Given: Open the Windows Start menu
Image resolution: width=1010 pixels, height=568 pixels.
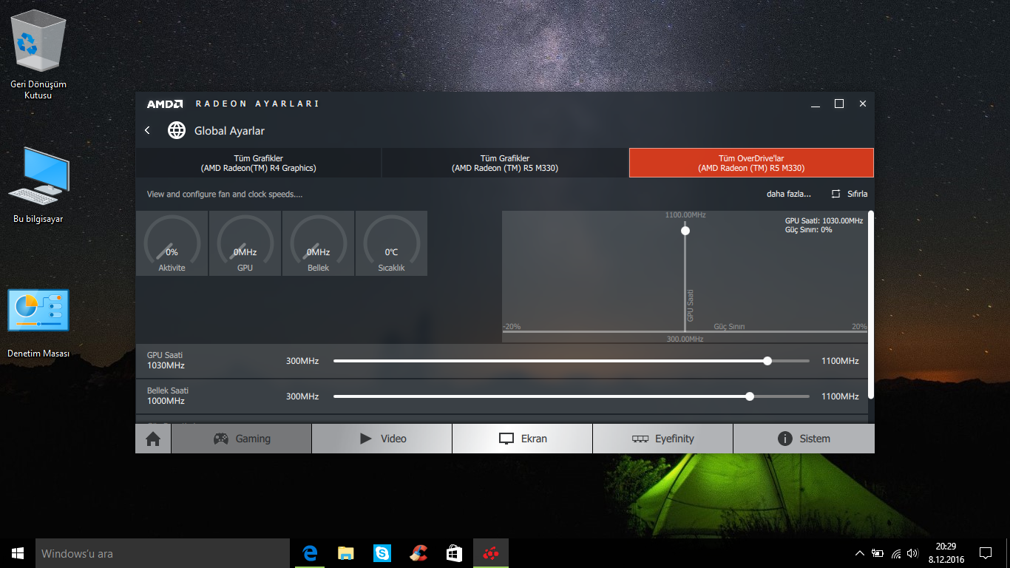Looking at the screenshot, I should click(18, 553).
